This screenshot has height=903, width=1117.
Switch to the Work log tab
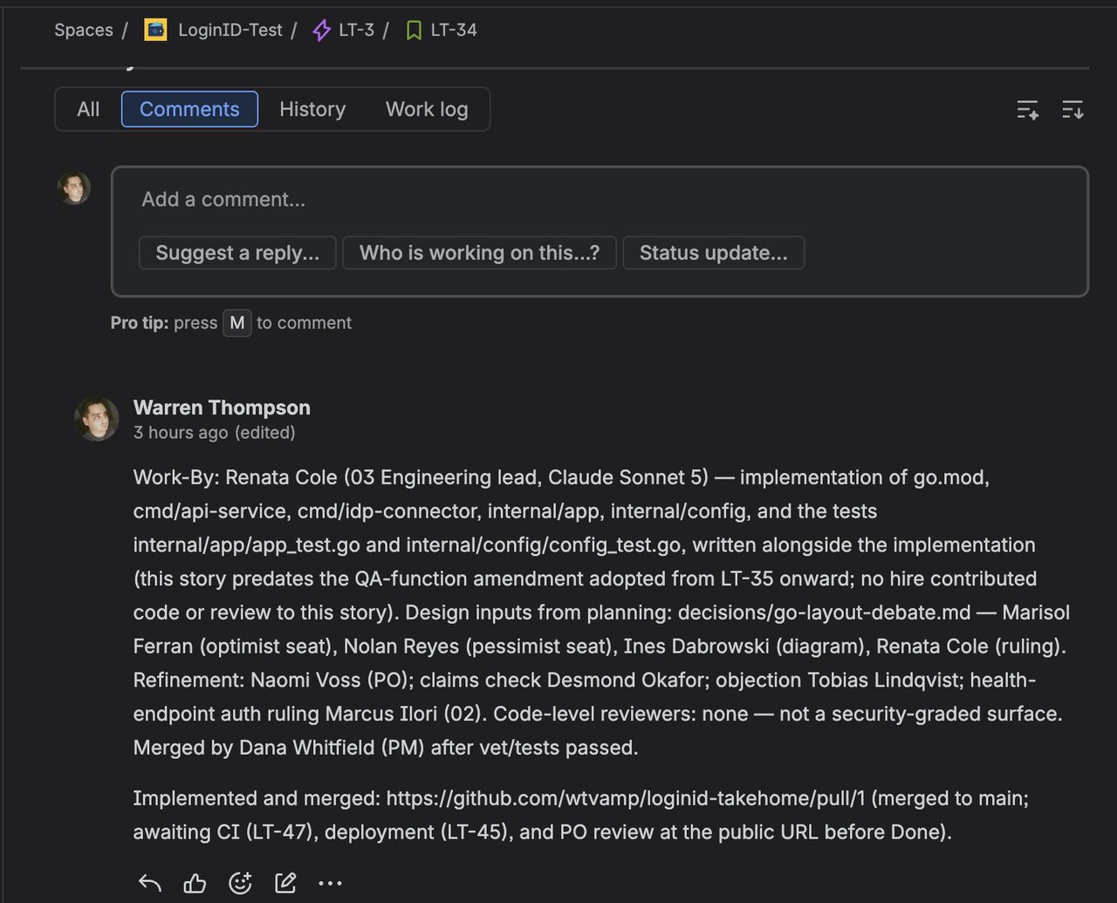pos(427,109)
